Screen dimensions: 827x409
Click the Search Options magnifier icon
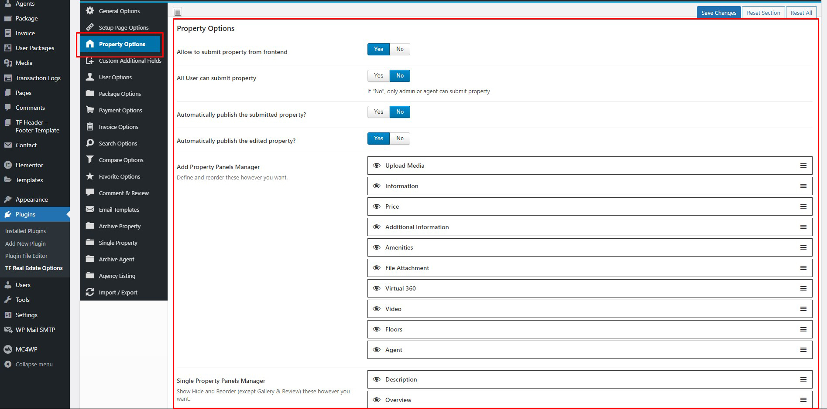pos(90,143)
